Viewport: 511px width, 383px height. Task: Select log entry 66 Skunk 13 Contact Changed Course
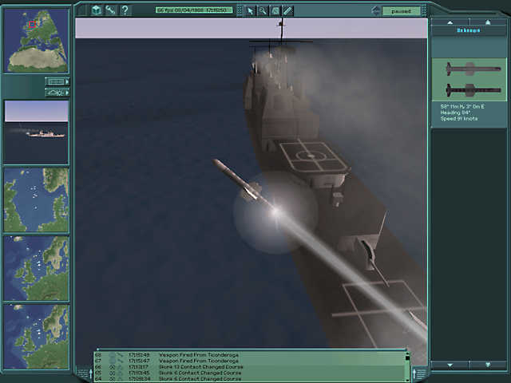click(250, 367)
